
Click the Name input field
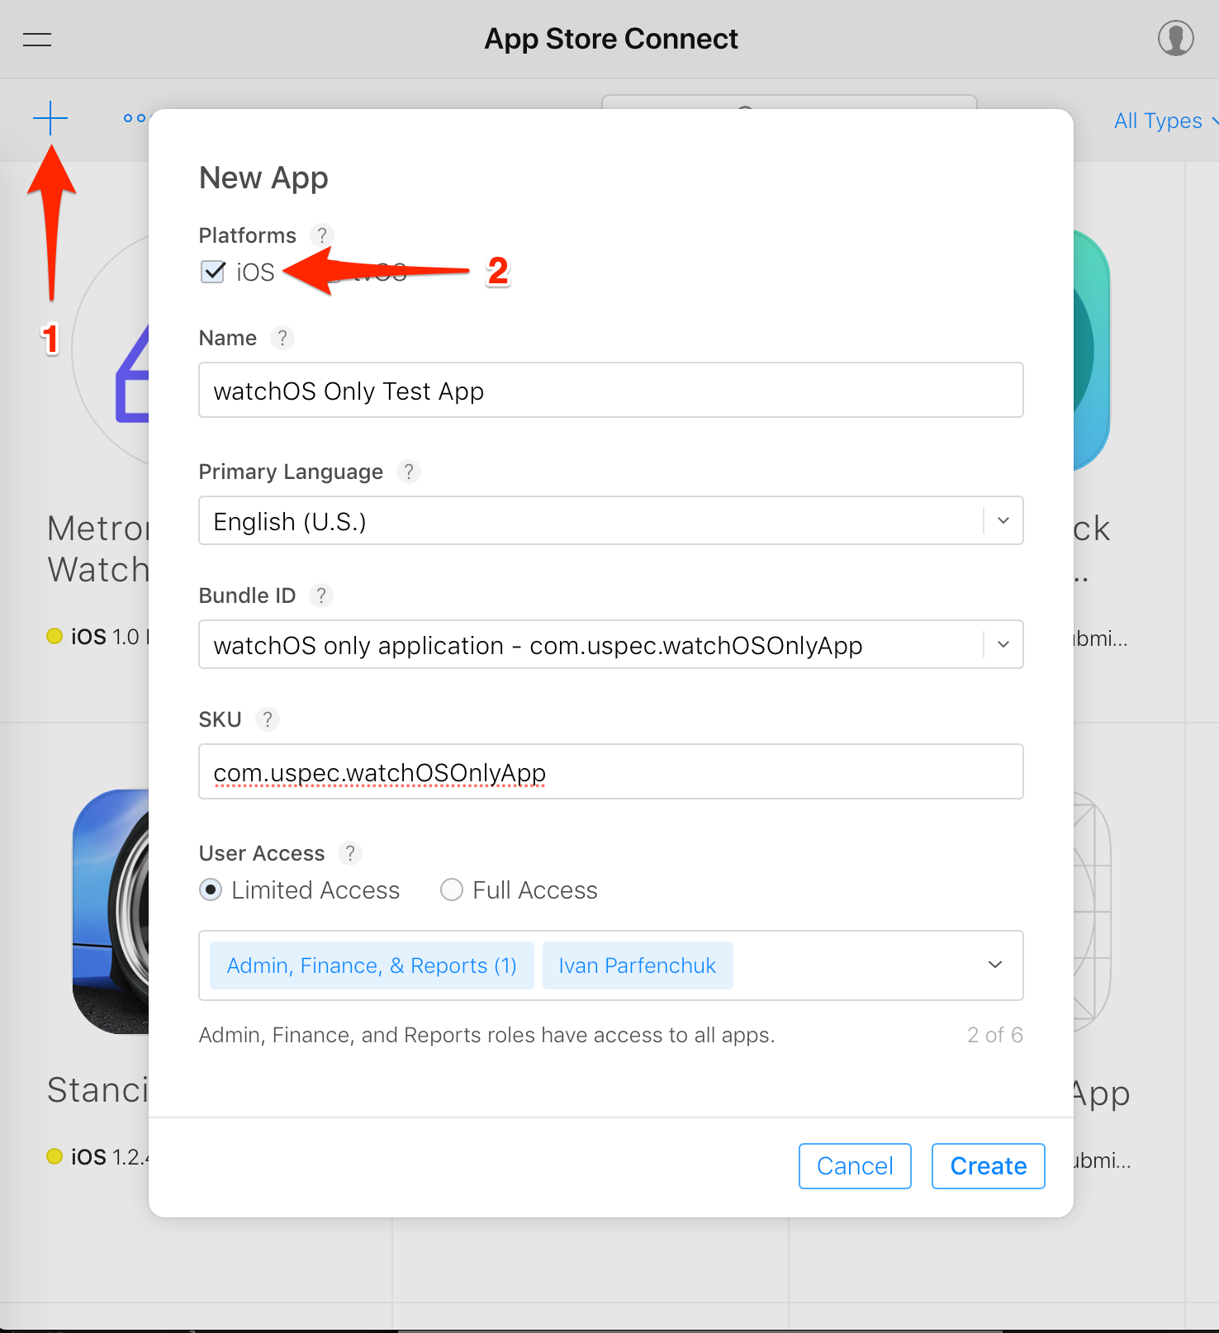(611, 390)
